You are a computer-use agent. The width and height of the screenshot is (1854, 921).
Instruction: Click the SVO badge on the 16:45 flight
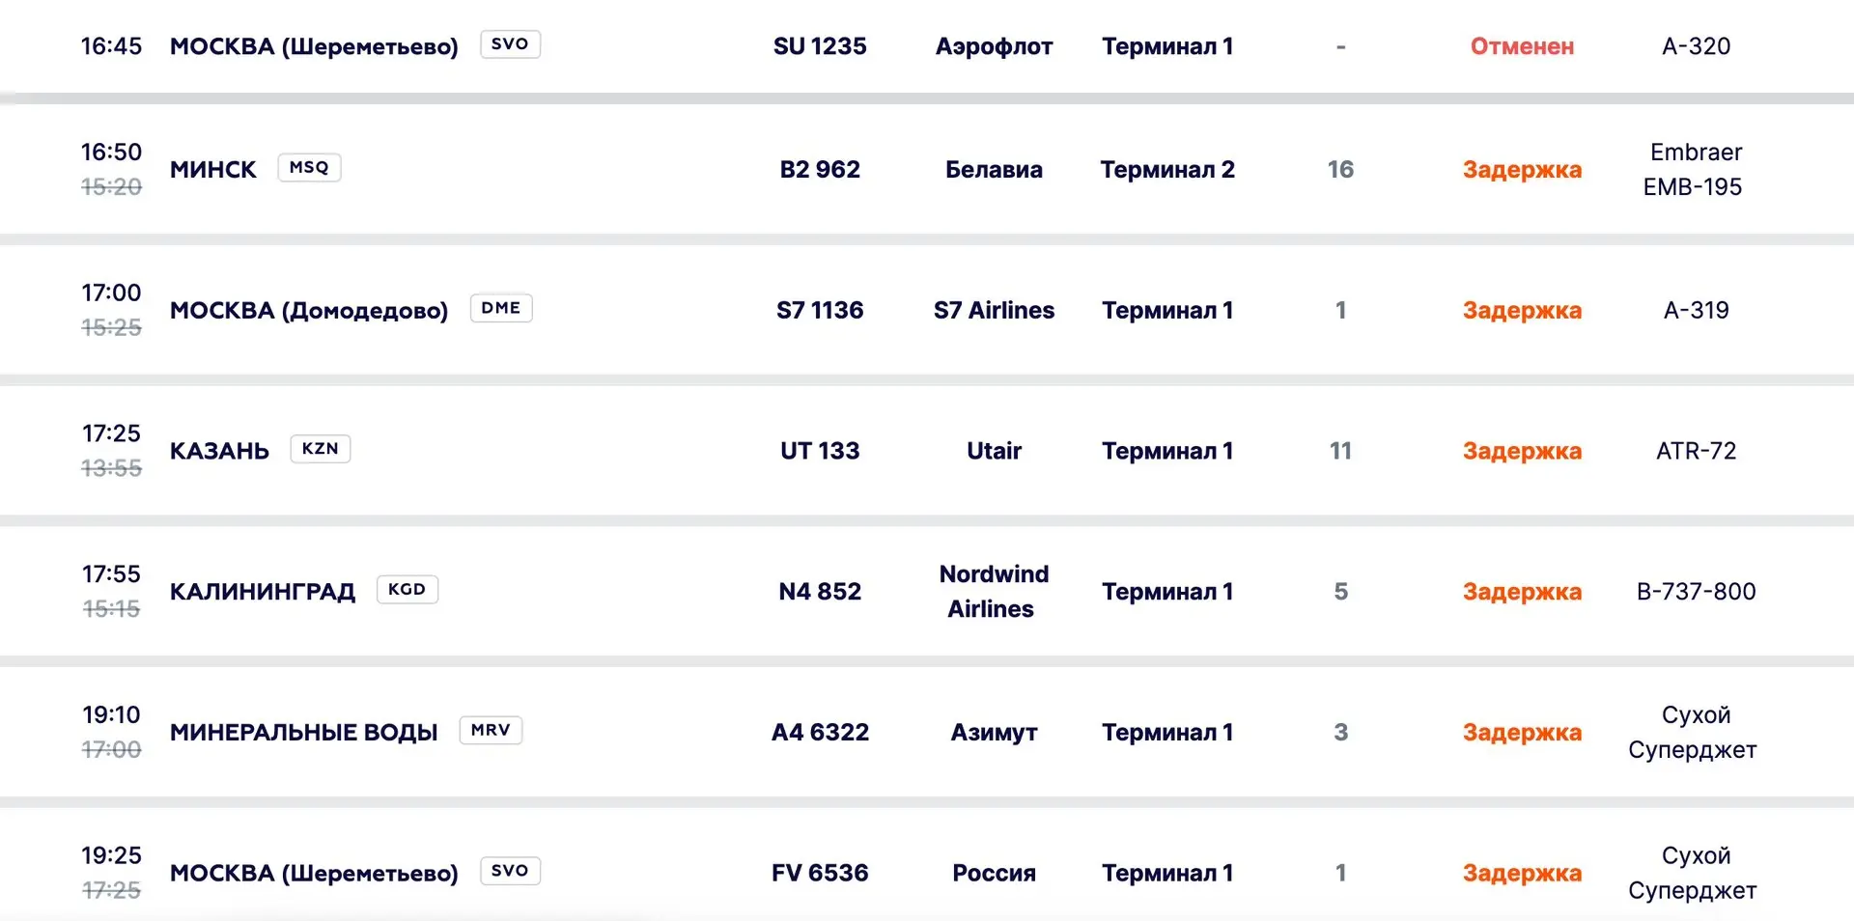click(510, 44)
